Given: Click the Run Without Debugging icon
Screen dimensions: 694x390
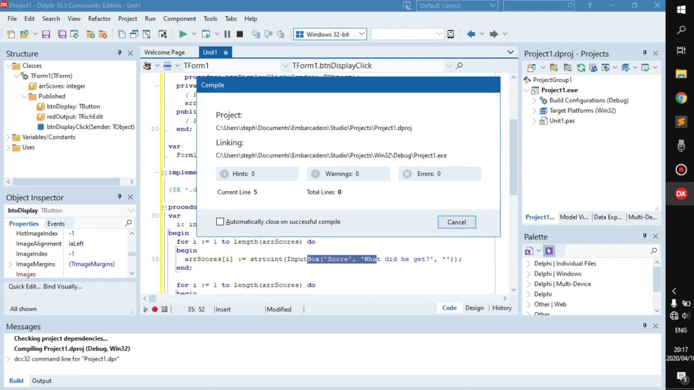Looking at the screenshot, I should tap(205, 34).
